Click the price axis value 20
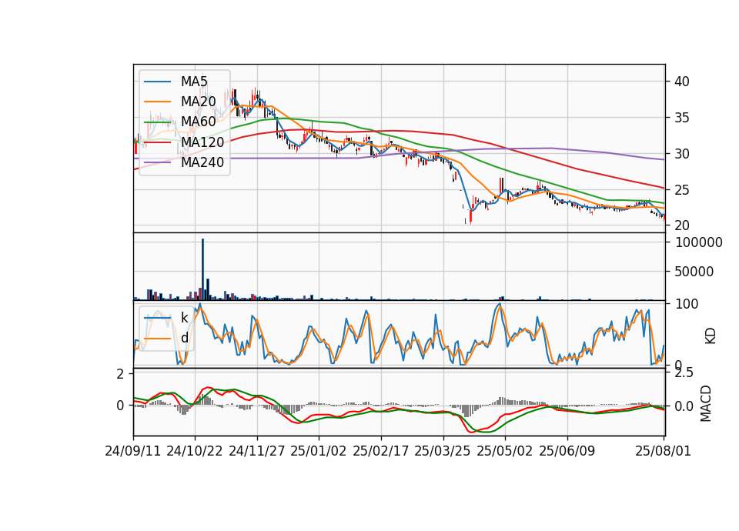 coord(682,225)
